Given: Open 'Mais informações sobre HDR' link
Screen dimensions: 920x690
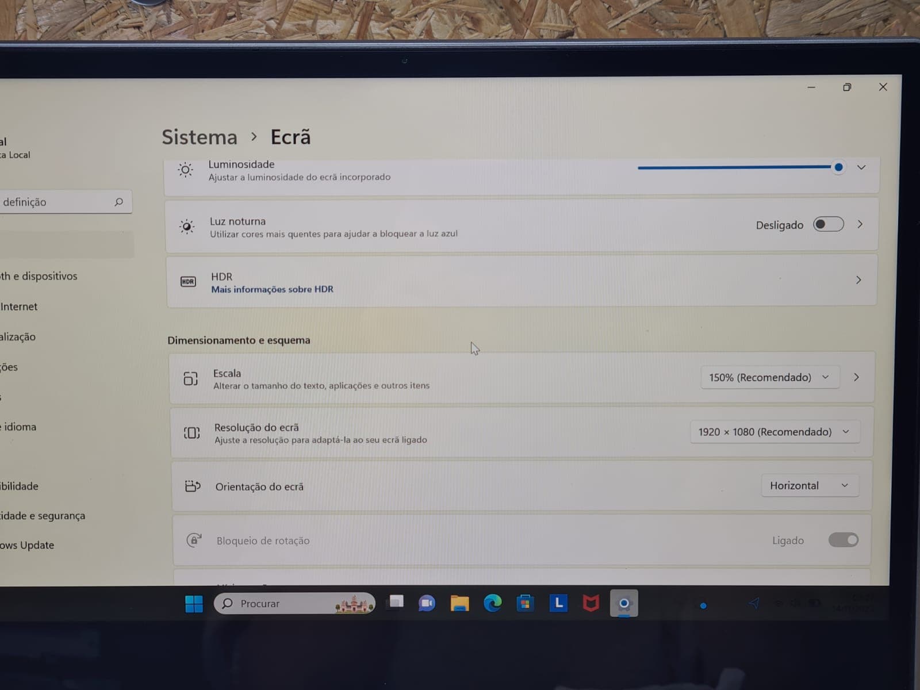Looking at the screenshot, I should tap(272, 289).
